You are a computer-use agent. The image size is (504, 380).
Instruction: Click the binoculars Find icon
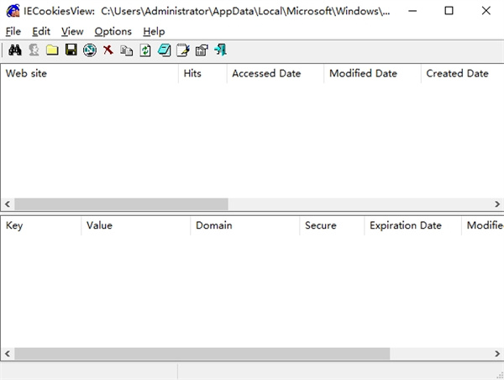[x=14, y=50]
